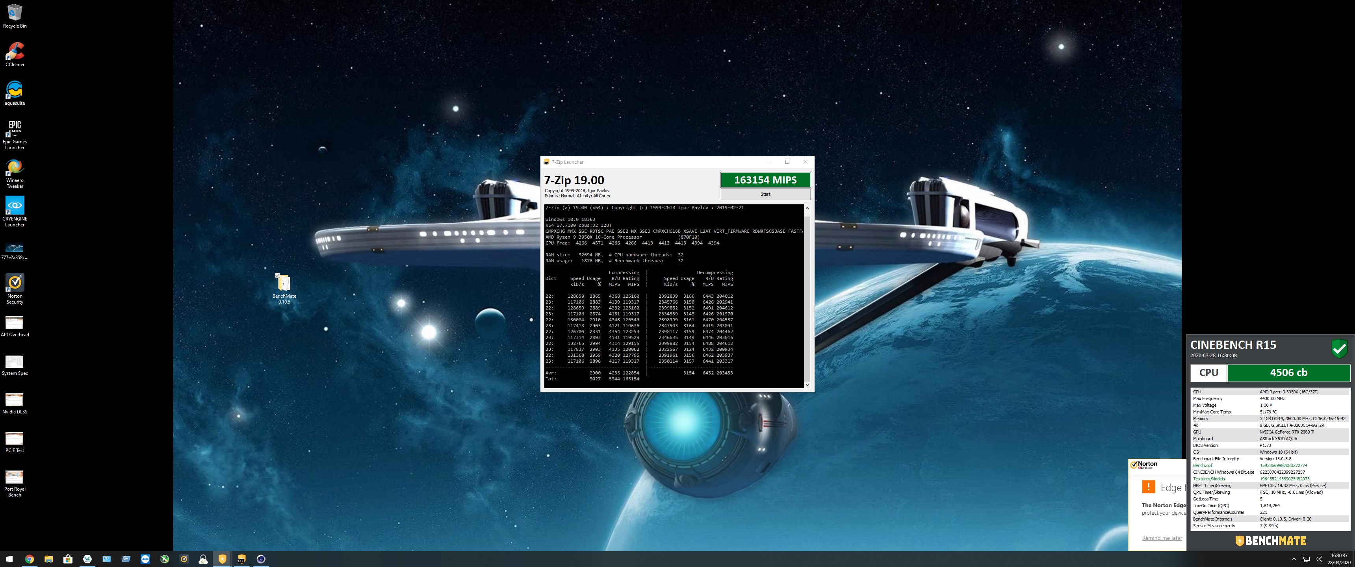Click 'ASRock X570 AQUA' mainboard value
1355x567 pixels.
pyautogui.click(x=1278, y=439)
